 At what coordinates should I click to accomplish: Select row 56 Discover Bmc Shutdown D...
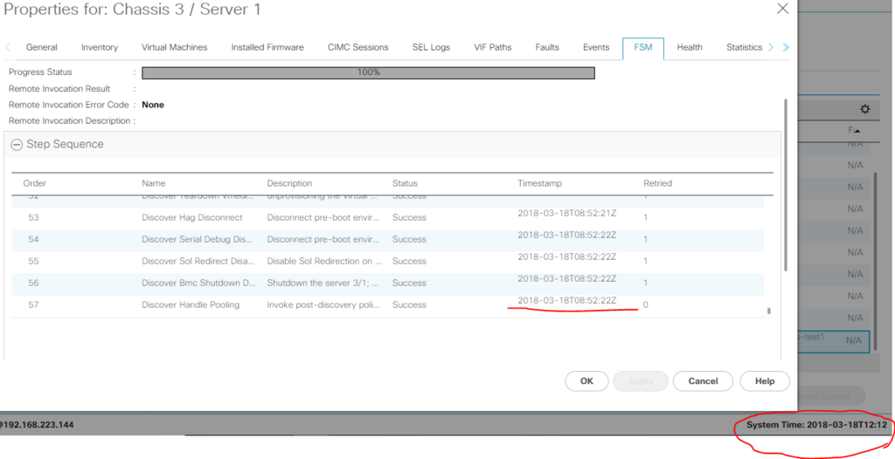click(x=387, y=283)
